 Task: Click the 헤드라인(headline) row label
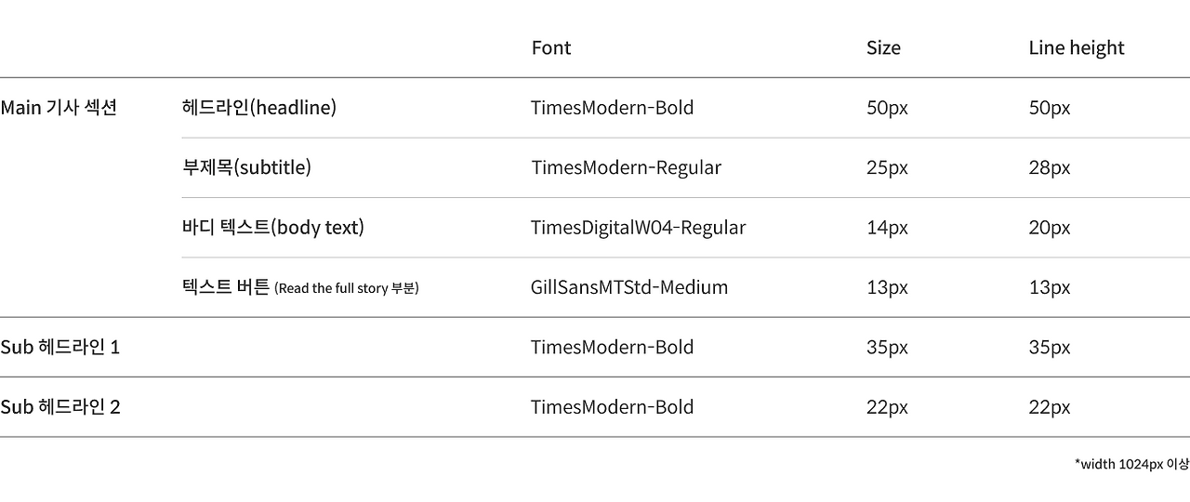click(259, 108)
